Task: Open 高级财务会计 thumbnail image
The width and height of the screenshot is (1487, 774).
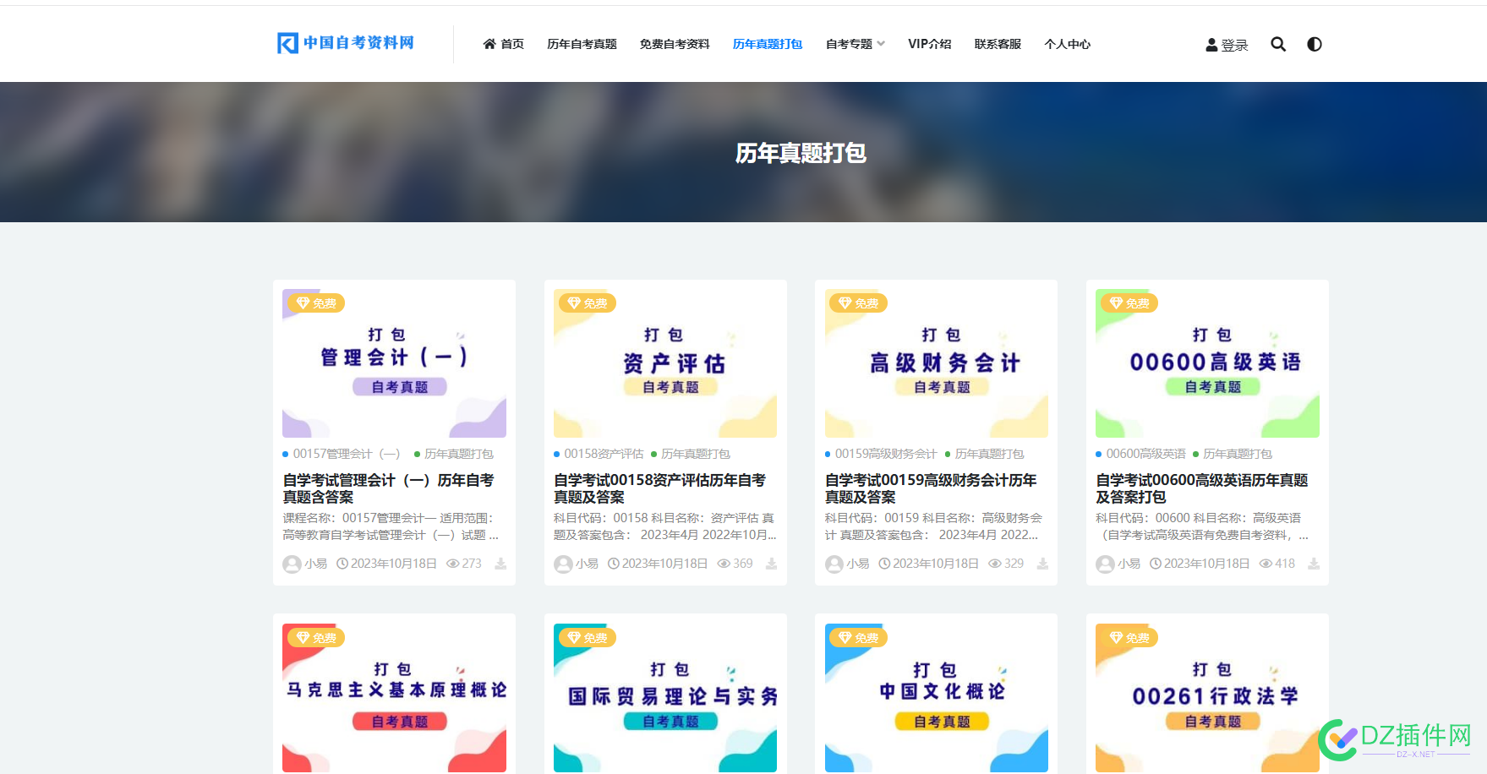Action: tap(937, 363)
